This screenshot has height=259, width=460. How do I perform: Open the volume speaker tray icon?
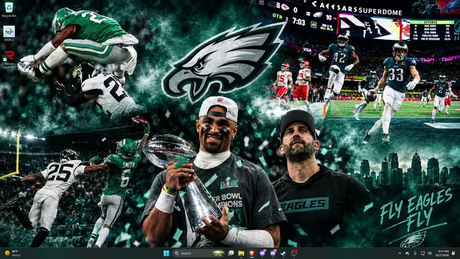pos(430,253)
